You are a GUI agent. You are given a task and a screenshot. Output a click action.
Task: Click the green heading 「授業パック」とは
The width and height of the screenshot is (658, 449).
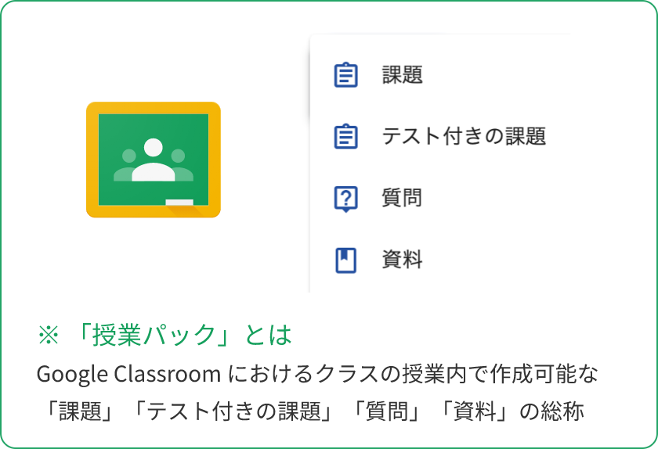(182, 336)
